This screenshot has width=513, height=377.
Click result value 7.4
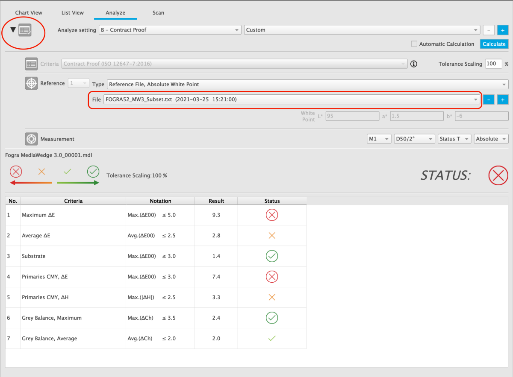[216, 277]
